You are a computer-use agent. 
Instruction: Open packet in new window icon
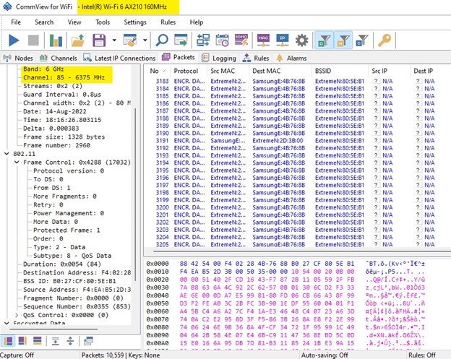point(88,341)
